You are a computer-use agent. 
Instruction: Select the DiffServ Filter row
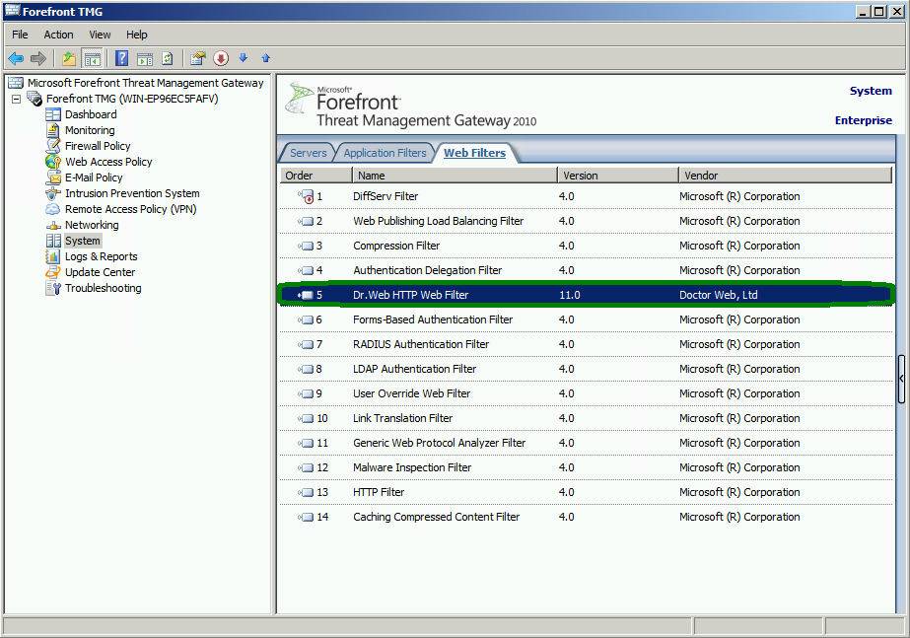point(587,196)
